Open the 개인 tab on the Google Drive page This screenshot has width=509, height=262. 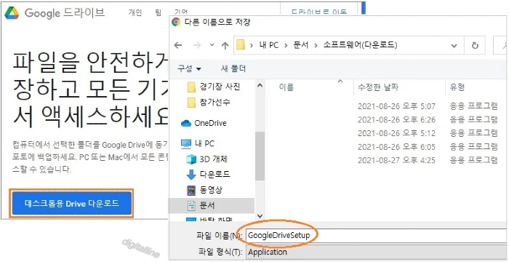(135, 13)
